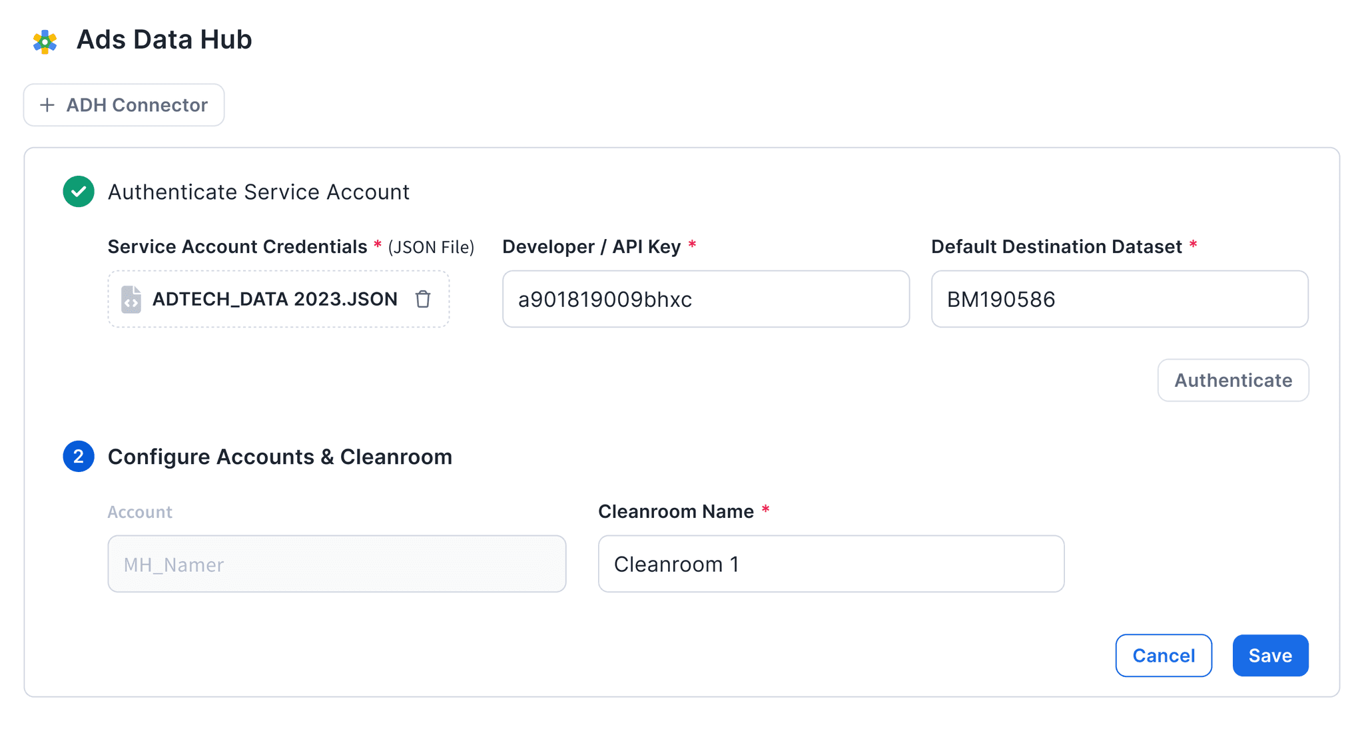This screenshot has height=729, width=1364.
Task: Click the Default Destination Dataset label
Action: click(x=1056, y=247)
